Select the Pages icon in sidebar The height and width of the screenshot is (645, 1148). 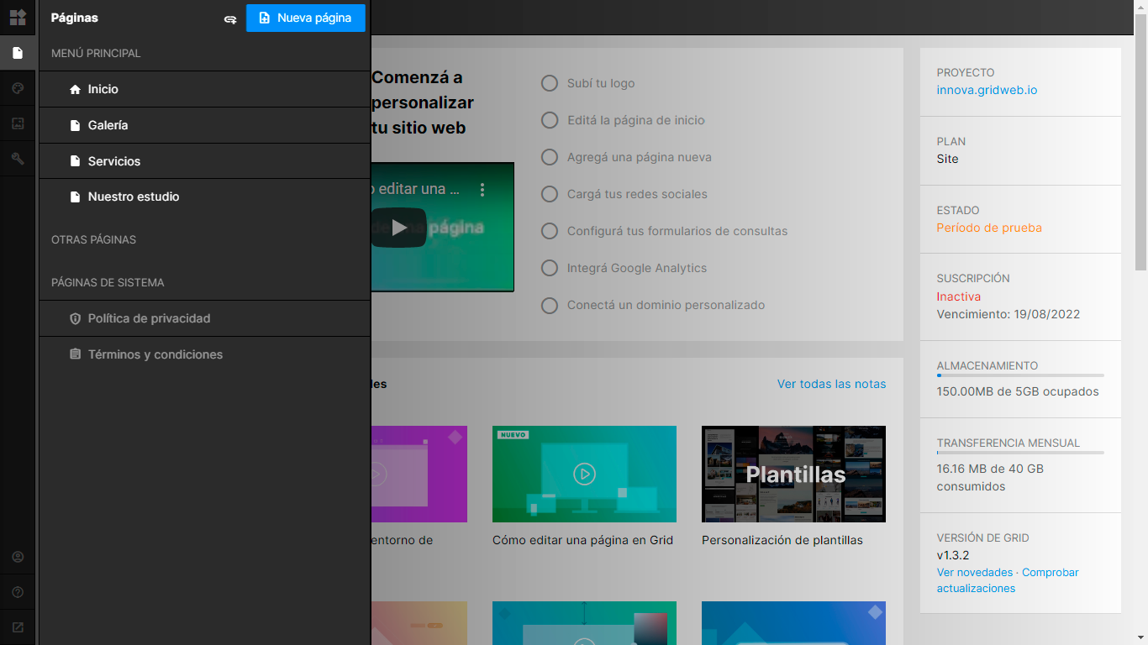click(18, 53)
